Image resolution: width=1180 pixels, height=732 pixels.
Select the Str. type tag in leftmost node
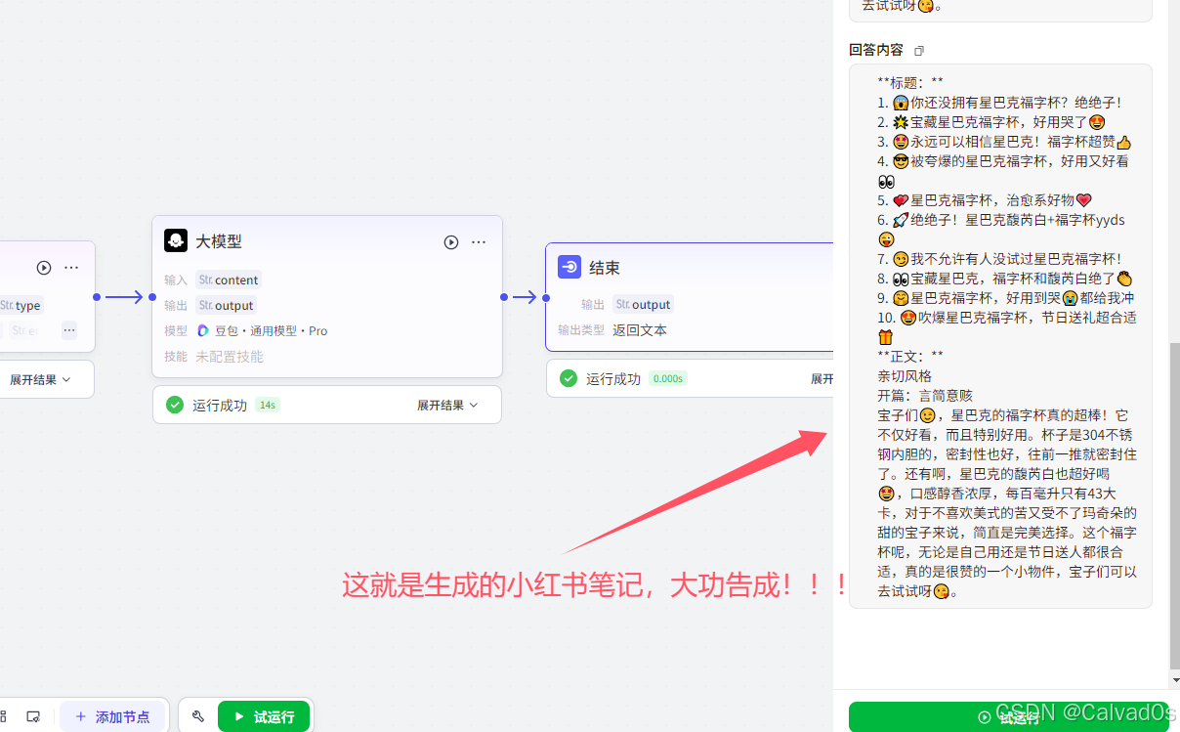point(21,305)
